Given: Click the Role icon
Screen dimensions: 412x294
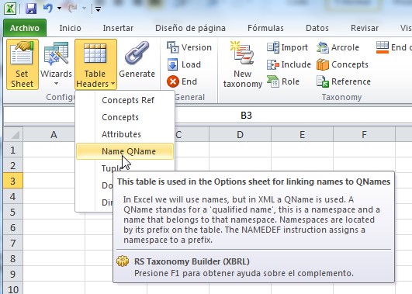Looking at the screenshot, I should coord(273,81).
